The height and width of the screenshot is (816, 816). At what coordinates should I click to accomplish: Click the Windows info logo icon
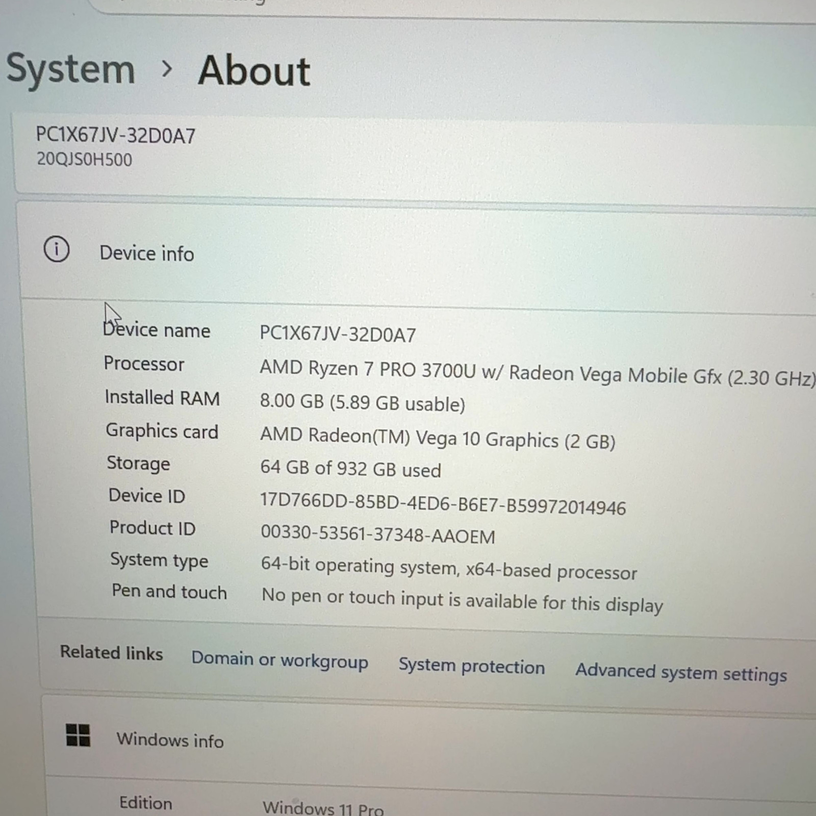click(78, 735)
